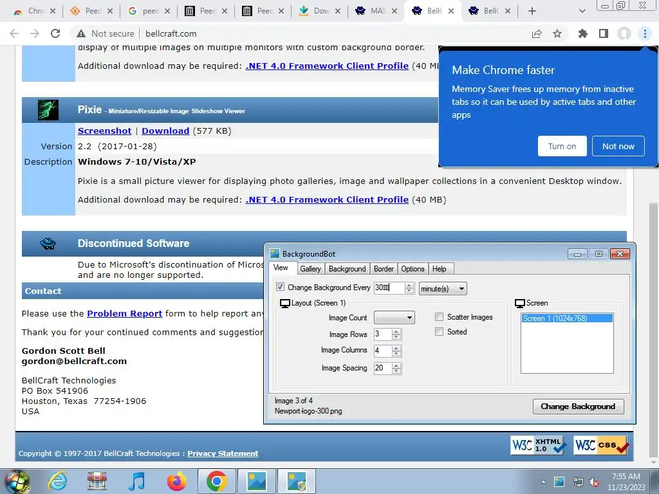Open the Background tab in BackgroundBot
The image size is (659, 494).
coord(347,269)
